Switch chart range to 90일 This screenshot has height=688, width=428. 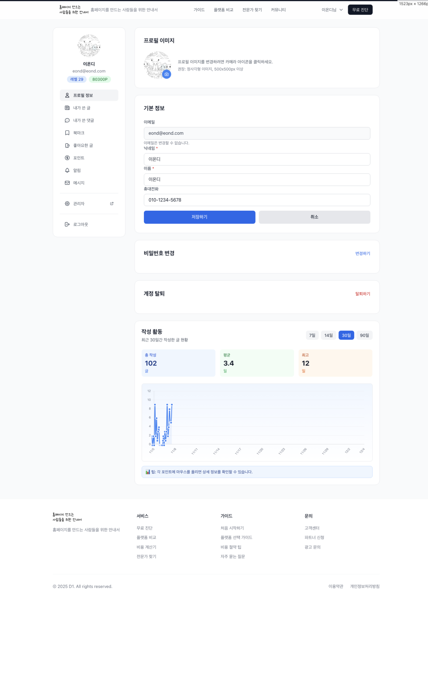[364, 335]
